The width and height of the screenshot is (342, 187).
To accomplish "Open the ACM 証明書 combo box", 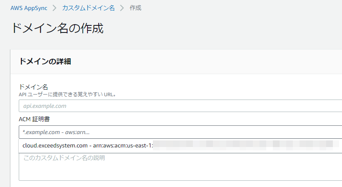I will pos(180,132).
